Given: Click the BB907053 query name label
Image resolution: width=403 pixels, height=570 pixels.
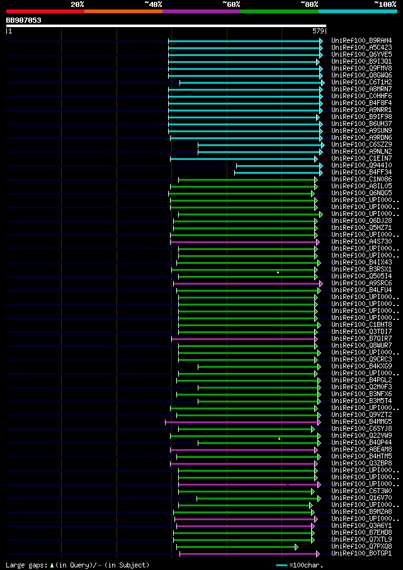Looking at the screenshot, I should tap(24, 21).
